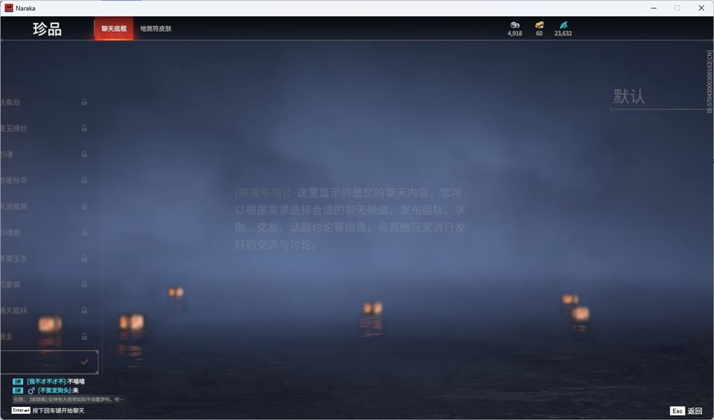
Task: Switch to the 聊天底框 tab
Action: click(114, 28)
